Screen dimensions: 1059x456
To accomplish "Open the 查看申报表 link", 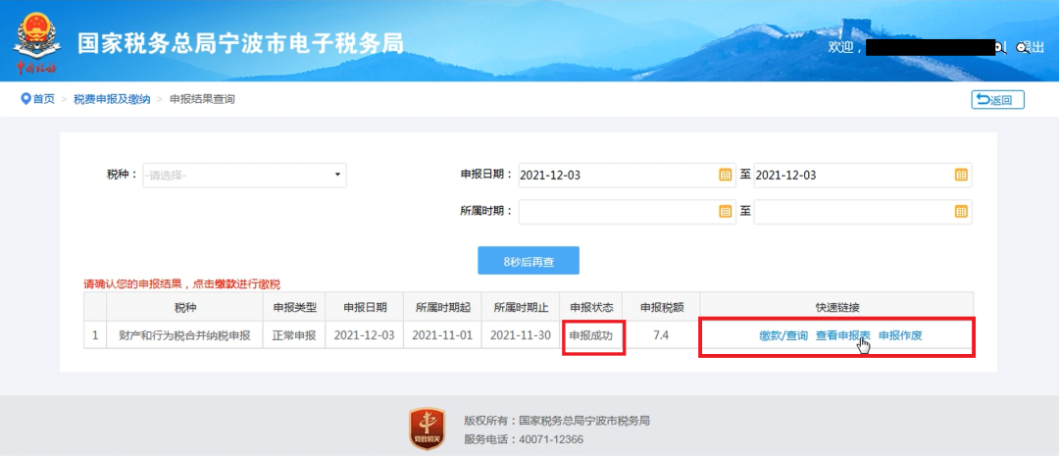I will tap(843, 335).
